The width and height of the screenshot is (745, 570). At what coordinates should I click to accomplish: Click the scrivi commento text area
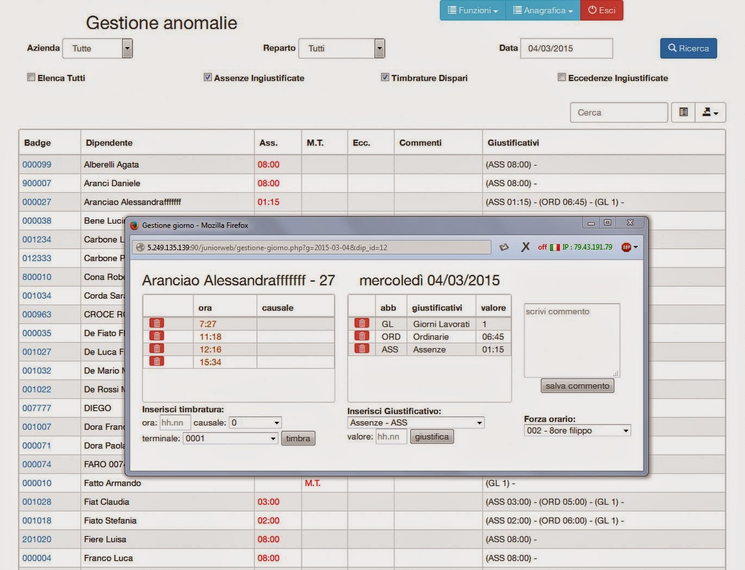(572, 340)
